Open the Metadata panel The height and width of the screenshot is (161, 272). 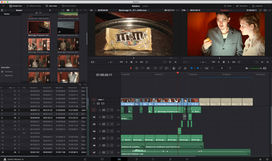tap(242, 6)
